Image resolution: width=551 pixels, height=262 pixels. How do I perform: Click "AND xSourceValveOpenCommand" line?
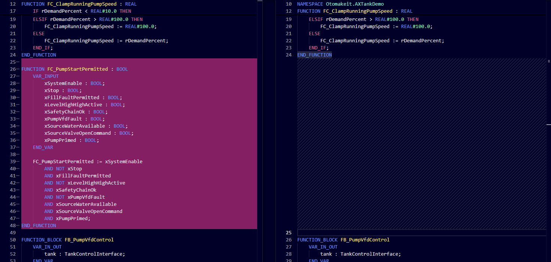coord(83,211)
